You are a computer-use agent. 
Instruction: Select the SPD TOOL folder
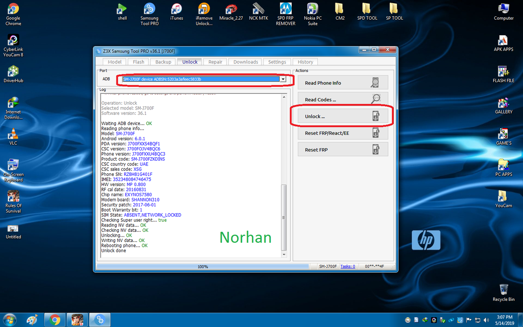point(367,12)
